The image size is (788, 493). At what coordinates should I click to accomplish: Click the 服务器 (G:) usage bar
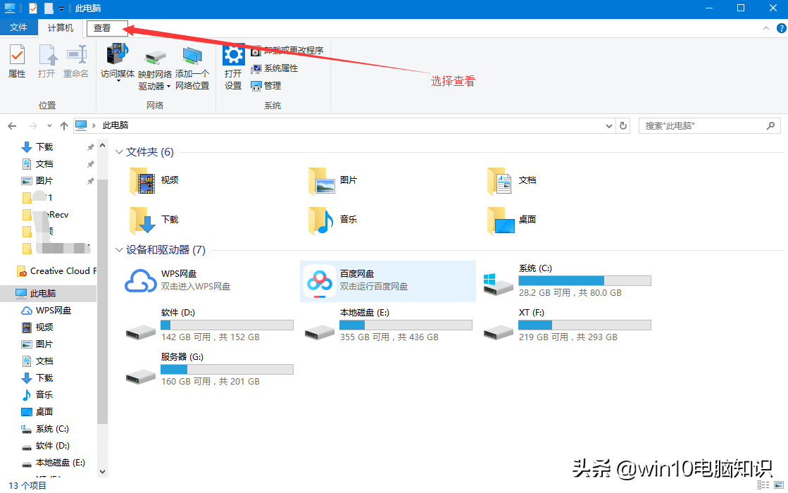click(227, 369)
